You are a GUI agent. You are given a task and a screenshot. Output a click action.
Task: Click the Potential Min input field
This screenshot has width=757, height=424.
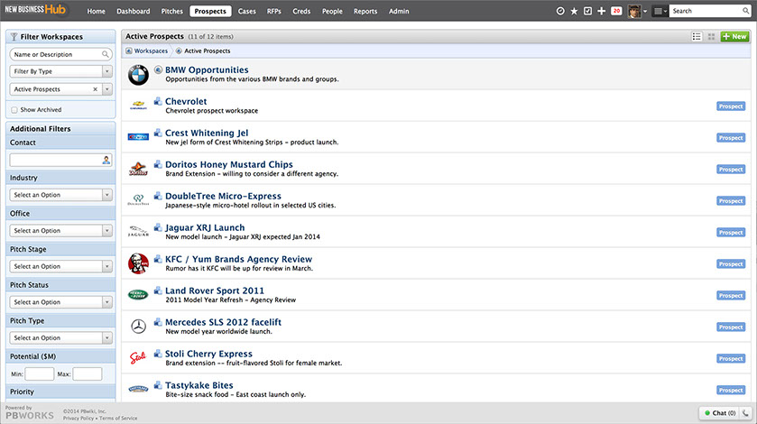click(x=40, y=373)
